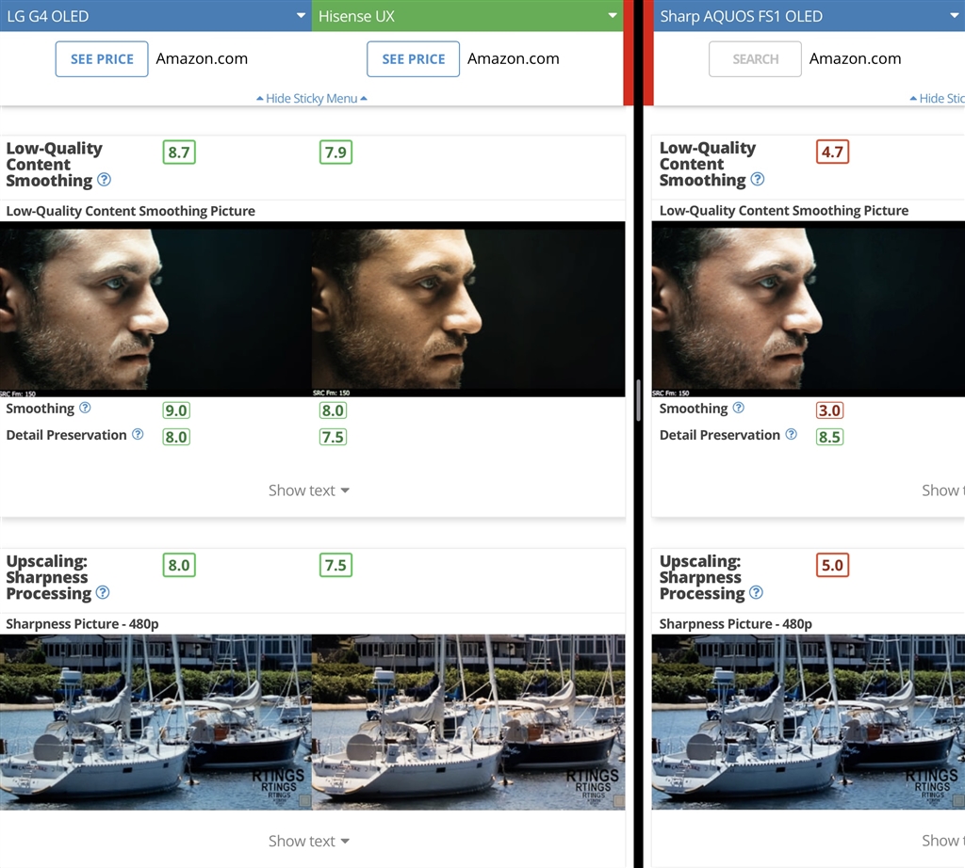The height and width of the screenshot is (868, 965).
Task: Open Sharp AQUOS 480p sailboat picture
Action: [x=809, y=722]
